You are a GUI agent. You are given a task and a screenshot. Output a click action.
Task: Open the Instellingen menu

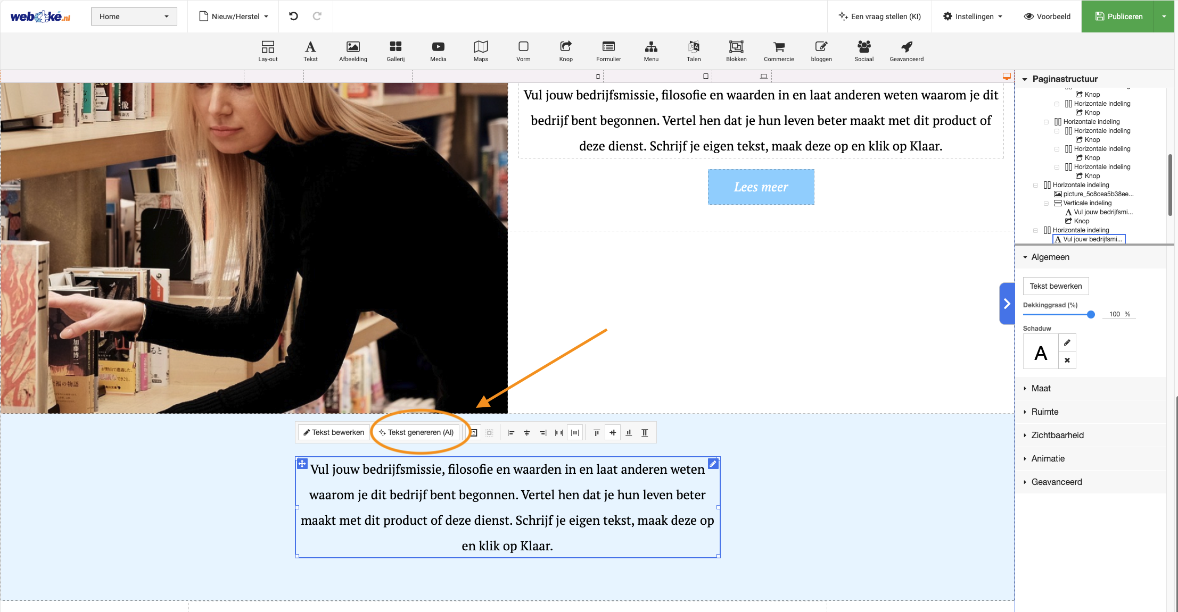click(x=973, y=16)
